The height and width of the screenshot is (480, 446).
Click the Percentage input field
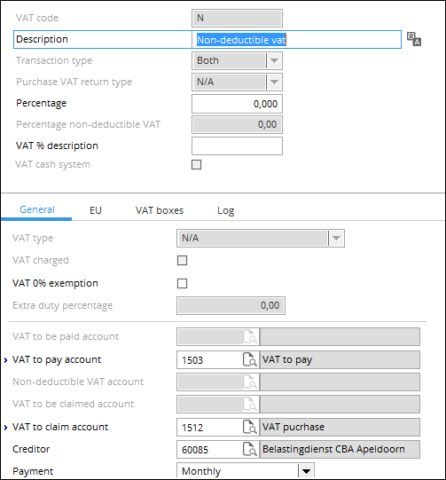pyautogui.click(x=237, y=104)
